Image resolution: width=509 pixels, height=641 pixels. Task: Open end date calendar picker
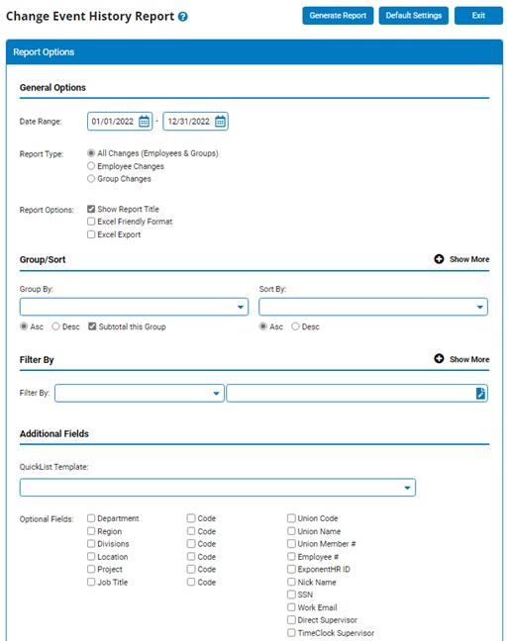click(x=220, y=122)
